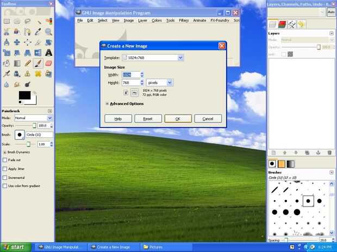
Task: Click OK in Create a New Image
Action: (178, 119)
